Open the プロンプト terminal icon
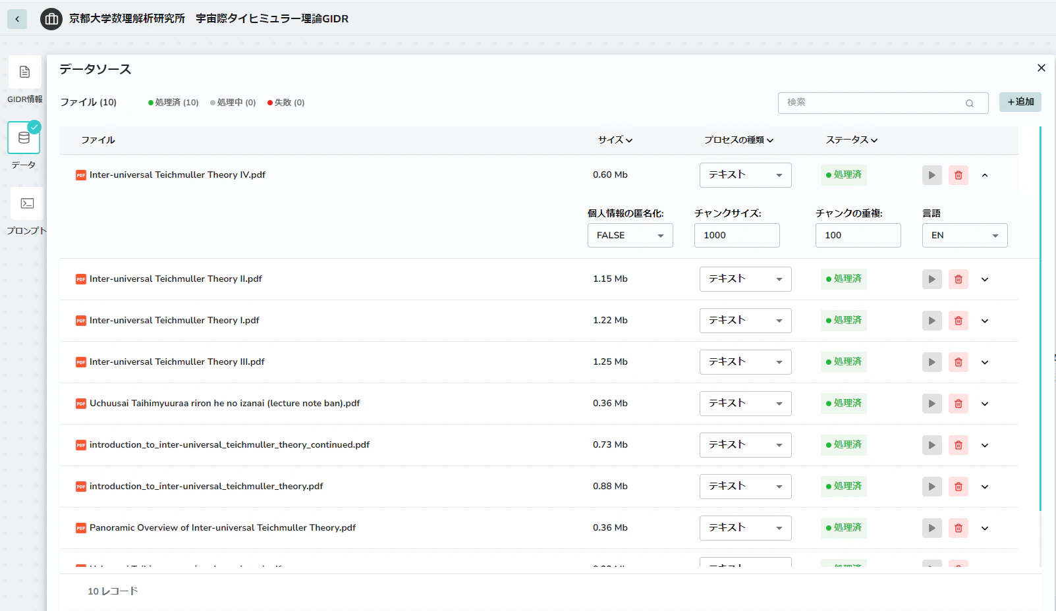 point(27,203)
